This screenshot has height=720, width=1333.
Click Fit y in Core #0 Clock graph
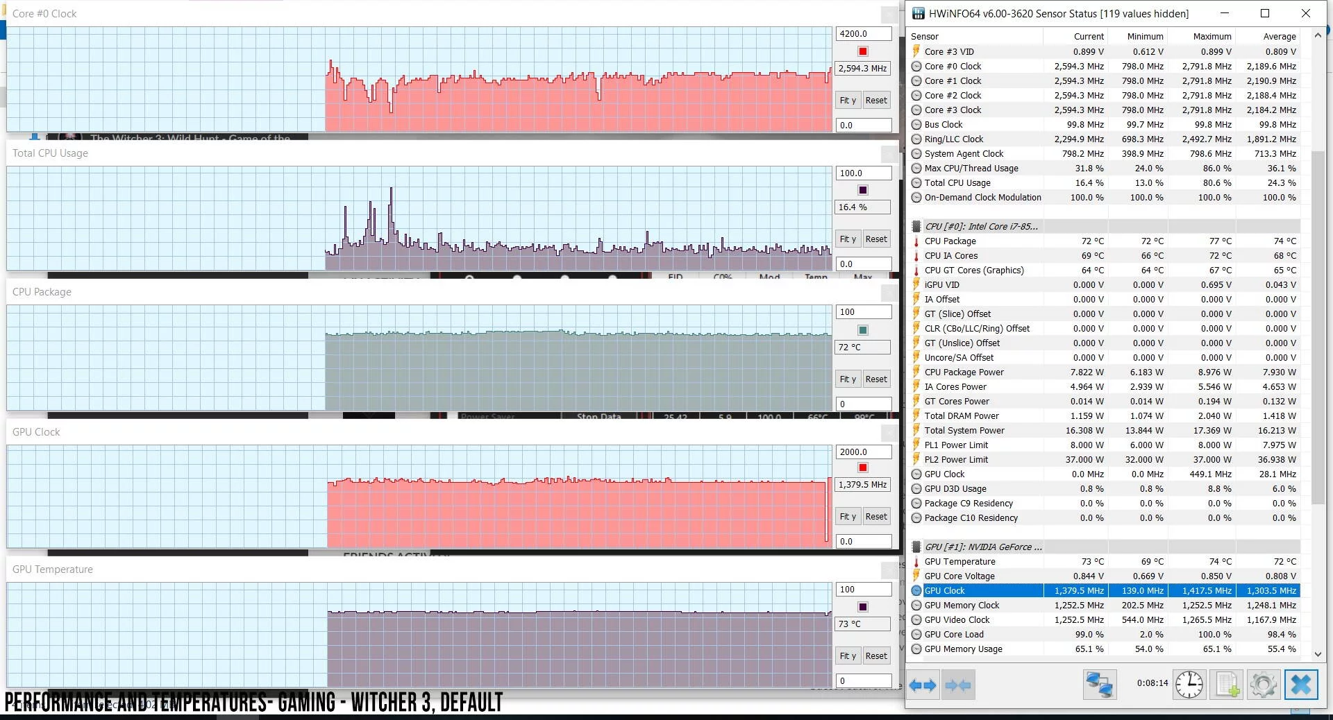[x=848, y=100]
